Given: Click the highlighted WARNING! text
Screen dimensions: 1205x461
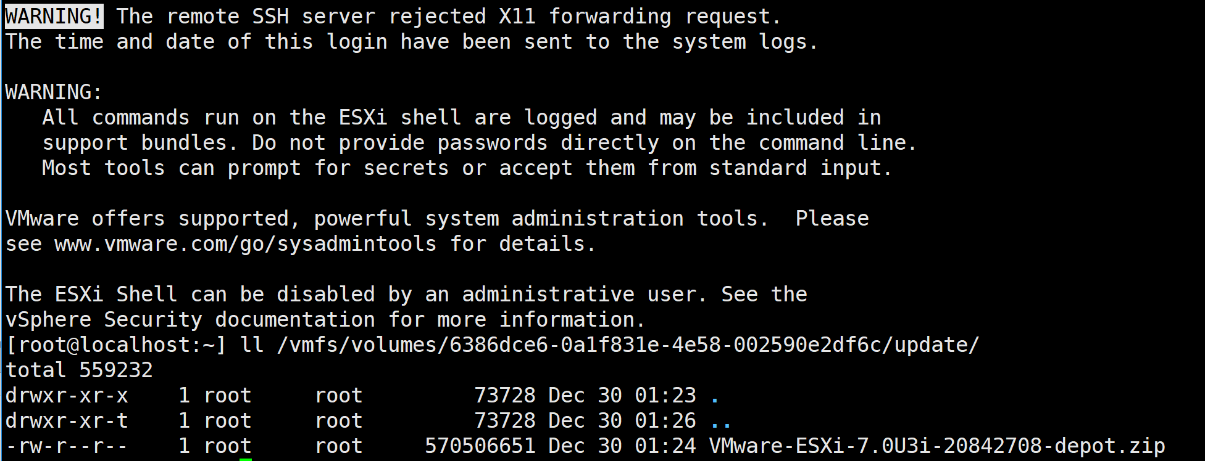Looking at the screenshot, I should click(54, 16).
